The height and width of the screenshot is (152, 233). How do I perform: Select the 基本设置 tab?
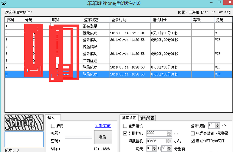pyautogui.click(x=129, y=118)
